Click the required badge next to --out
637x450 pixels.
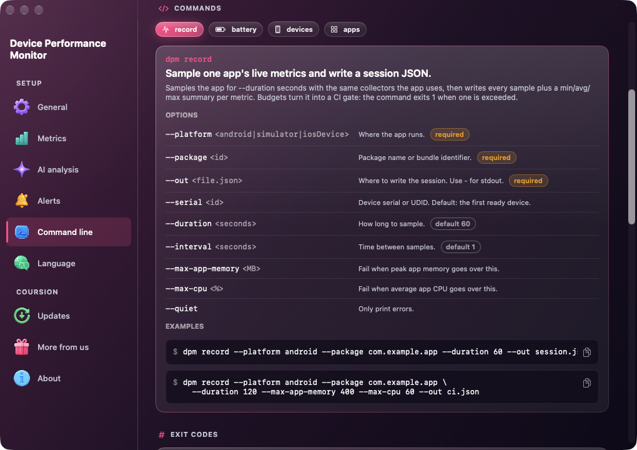point(528,181)
